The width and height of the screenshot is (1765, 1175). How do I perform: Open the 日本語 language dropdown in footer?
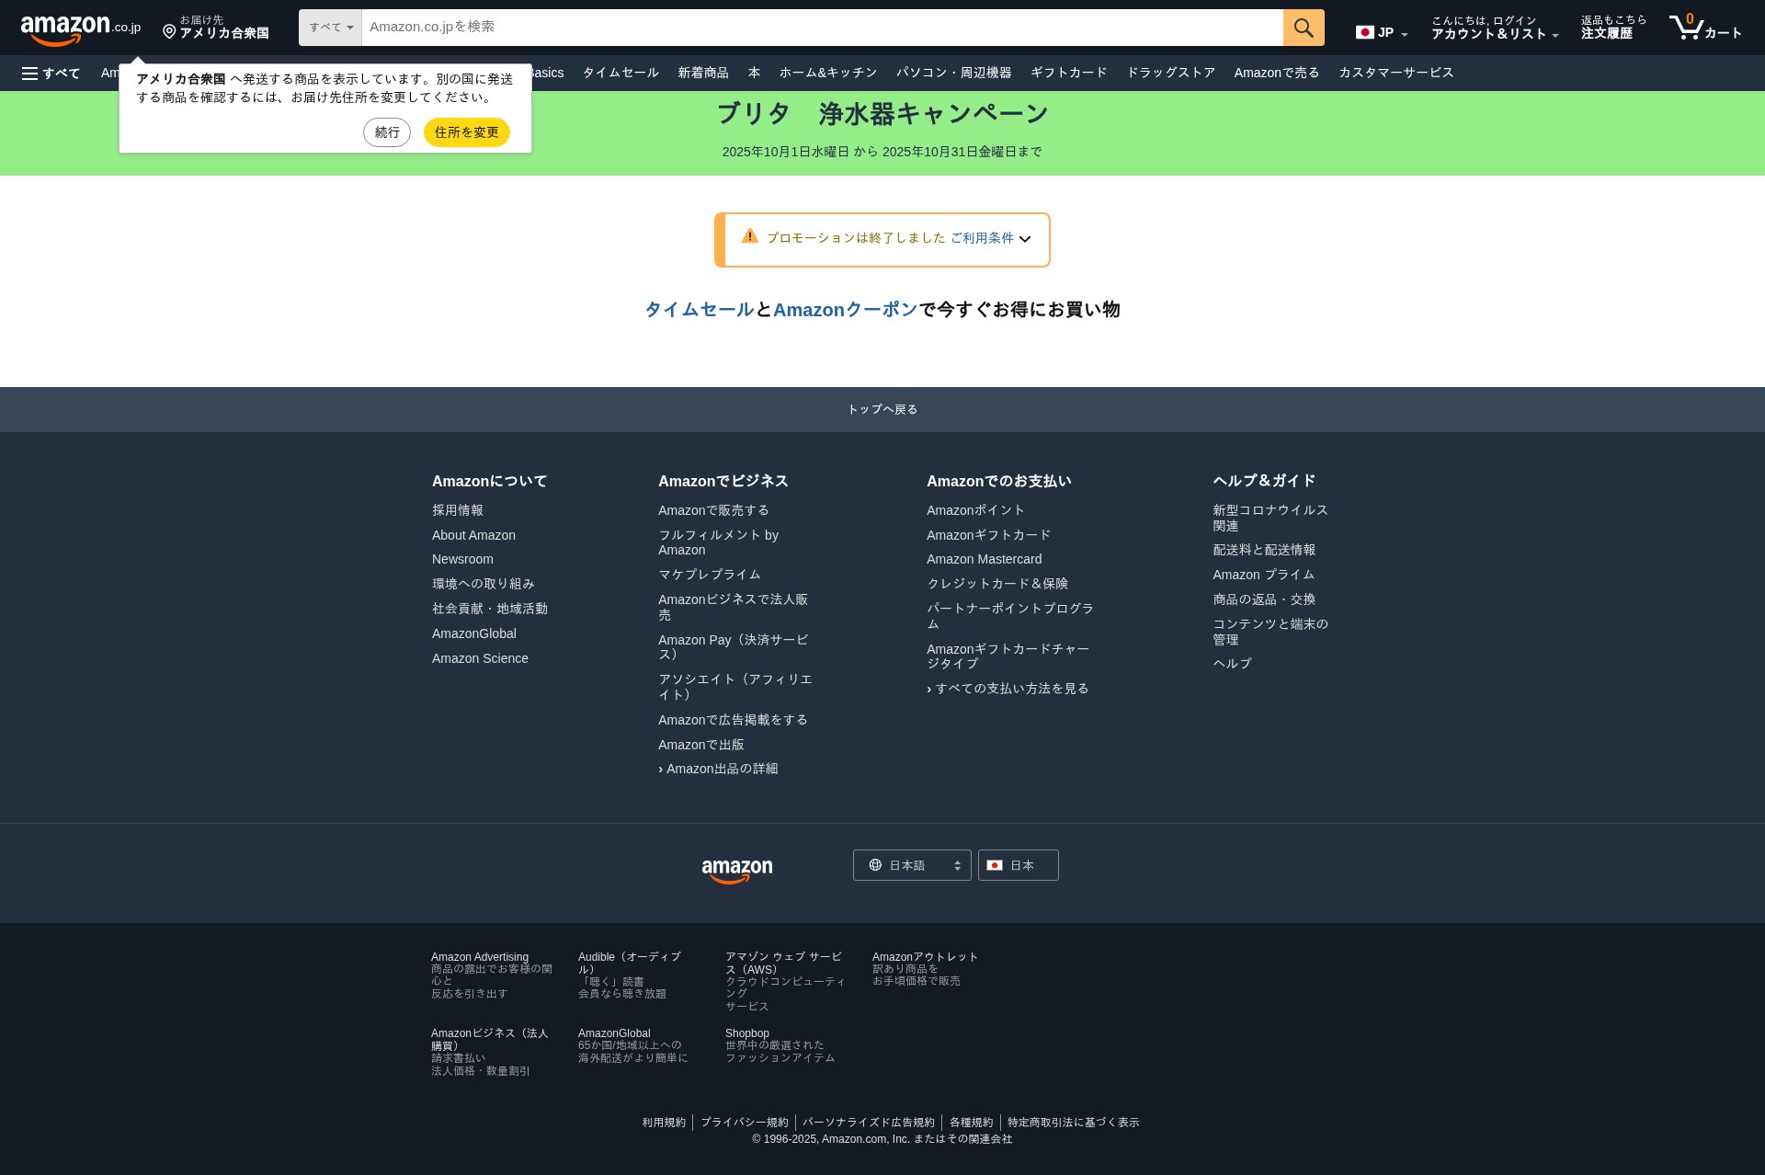coord(912,865)
